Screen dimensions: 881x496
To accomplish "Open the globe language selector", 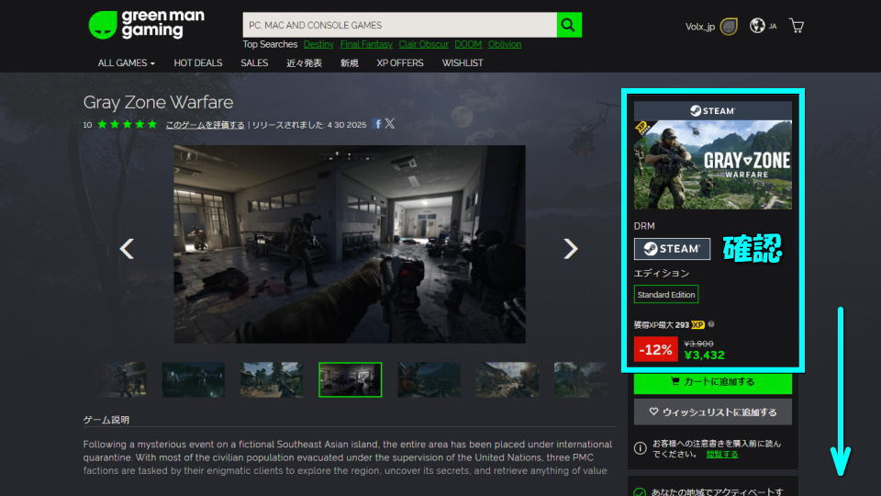I will click(757, 26).
